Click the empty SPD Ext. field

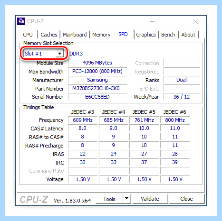182,88
